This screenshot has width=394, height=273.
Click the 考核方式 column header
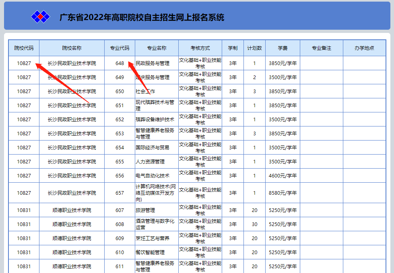(x=200, y=48)
